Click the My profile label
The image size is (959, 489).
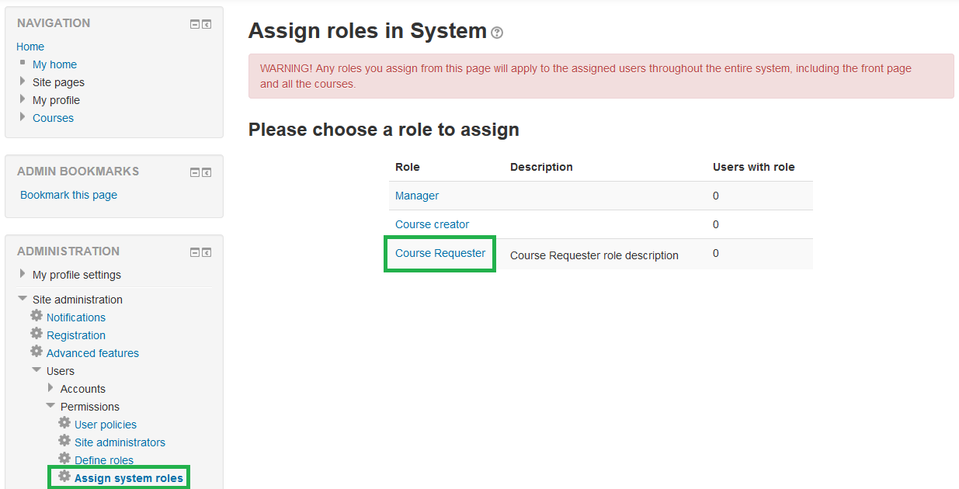point(56,100)
